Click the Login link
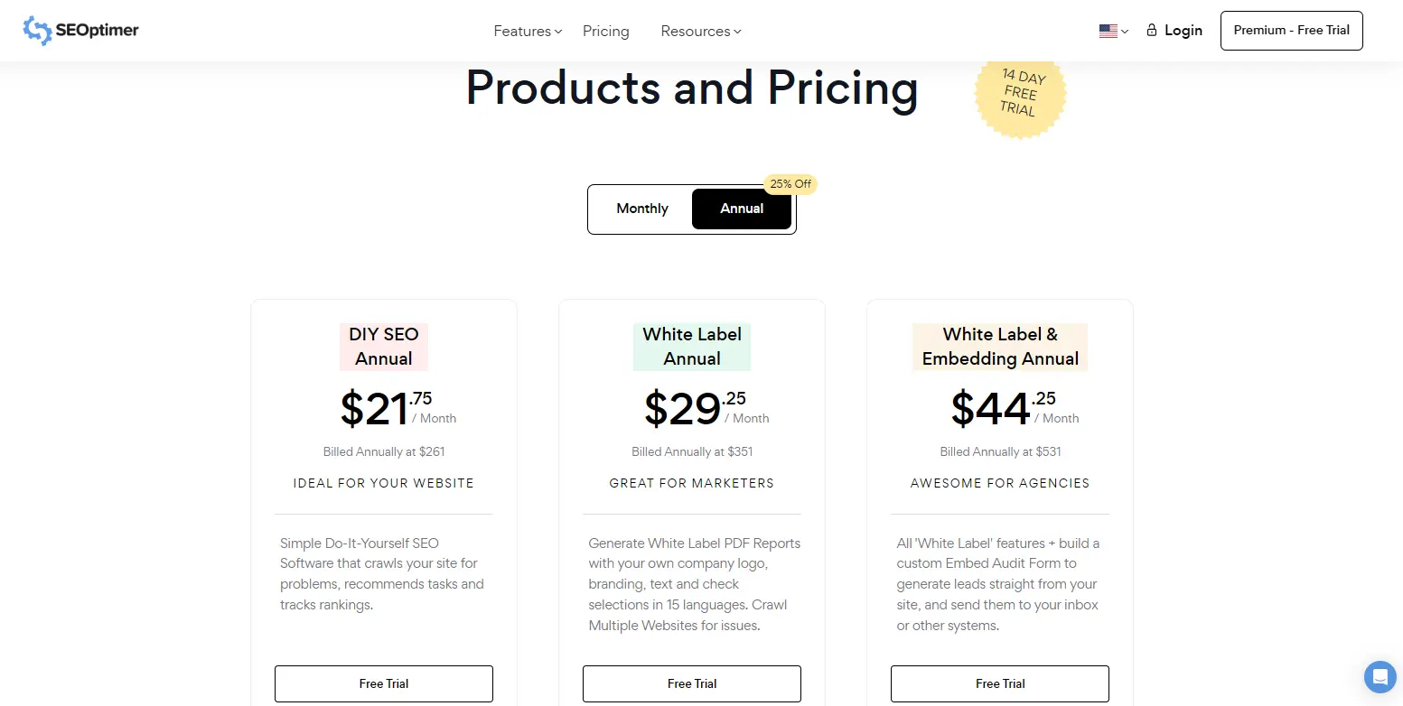 click(x=1183, y=31)
